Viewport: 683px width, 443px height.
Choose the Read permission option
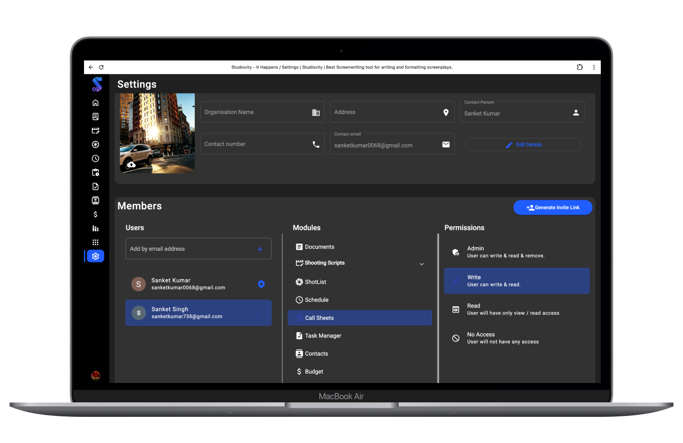[517, 309]
